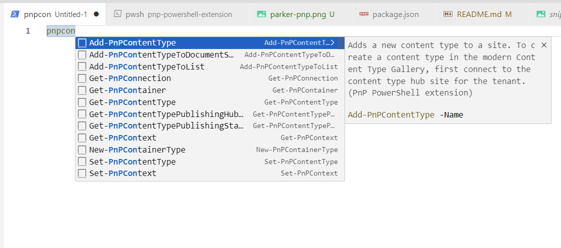
Task: Open the parker-pnp.png tab
Action: [x=301, y=14]
